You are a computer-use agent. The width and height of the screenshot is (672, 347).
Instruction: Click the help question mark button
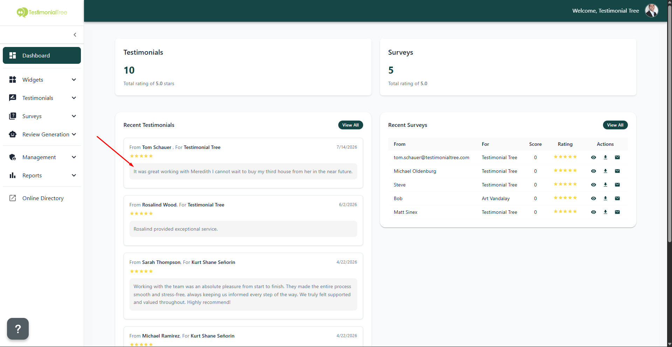[x=18, y=329]
